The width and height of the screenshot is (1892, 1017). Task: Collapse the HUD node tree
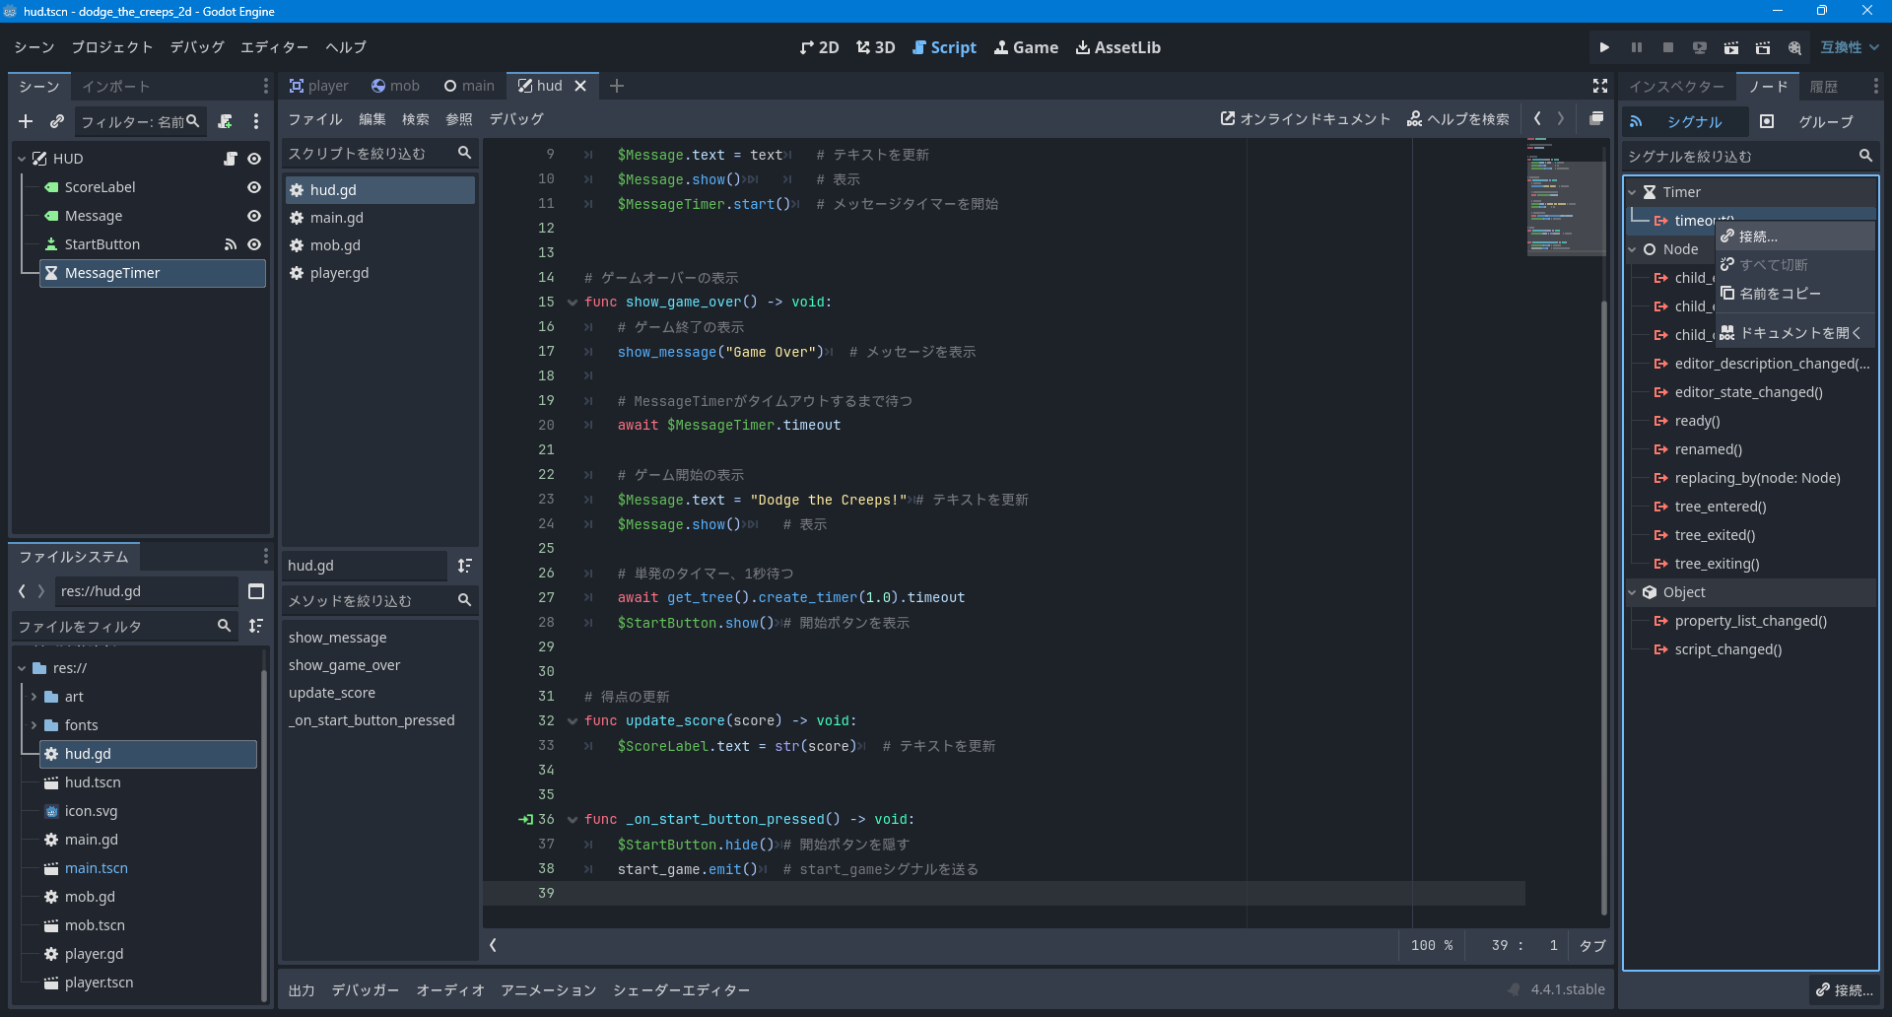(x=22, y=159)
